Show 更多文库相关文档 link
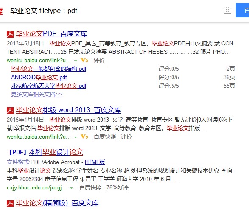 point(36,94)
